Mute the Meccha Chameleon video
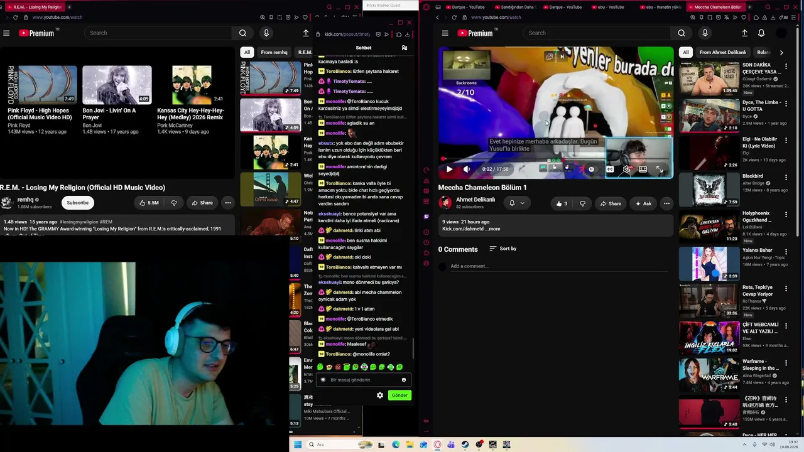This screenshot has width=804, height=452. 466,169
